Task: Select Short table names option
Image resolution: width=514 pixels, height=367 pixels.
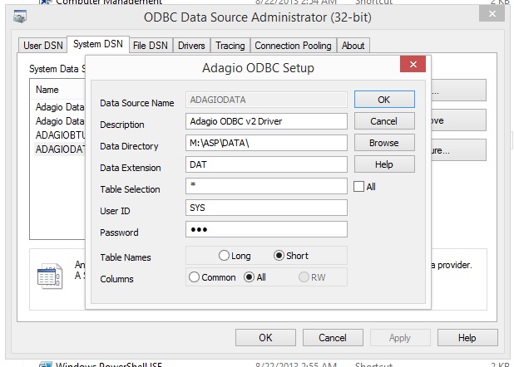Action: coord(279,256)
